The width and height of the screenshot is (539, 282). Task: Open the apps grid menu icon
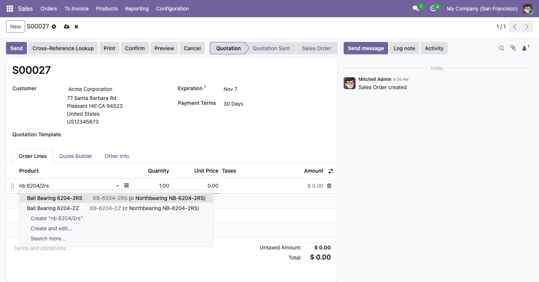point(10,8)
